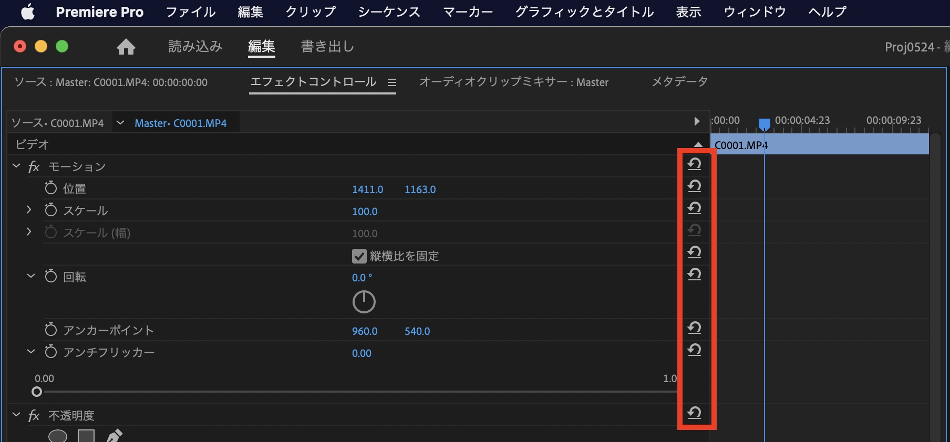Switch to the 読み込み workspace
Viewport: 950px width, 442px height.
coord(195,47)
